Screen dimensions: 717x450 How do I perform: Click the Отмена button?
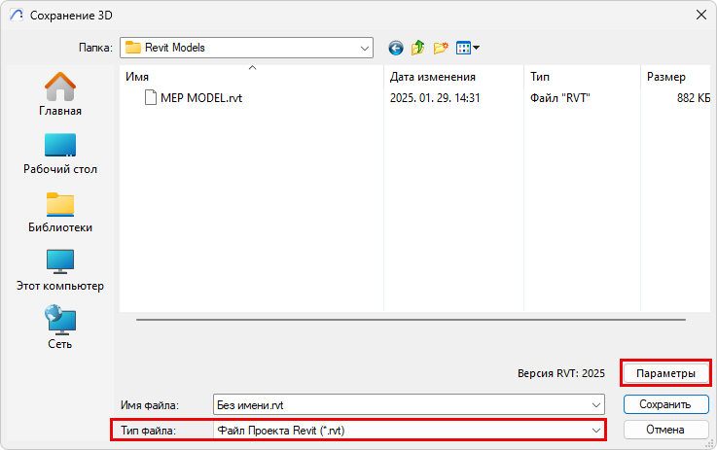[x=665, y=430]
